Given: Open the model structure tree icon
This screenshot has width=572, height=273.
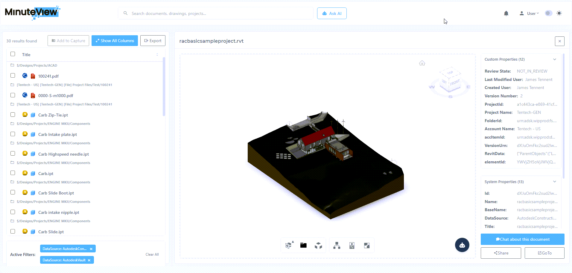Looking at the screenshot, I should point(337,246).
